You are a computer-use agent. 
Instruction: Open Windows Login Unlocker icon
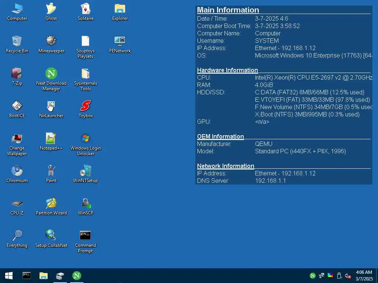click(x=86, y=144)
